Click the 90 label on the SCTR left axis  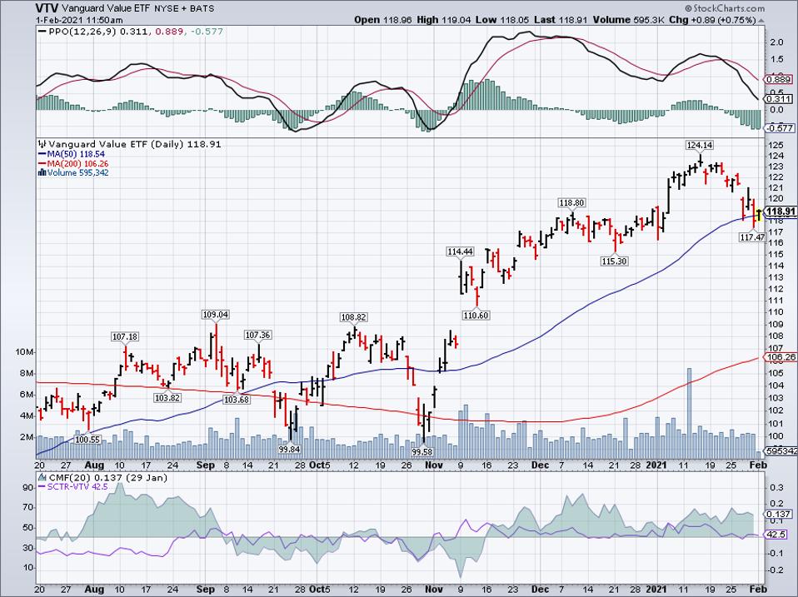click(x=28, y=488)
